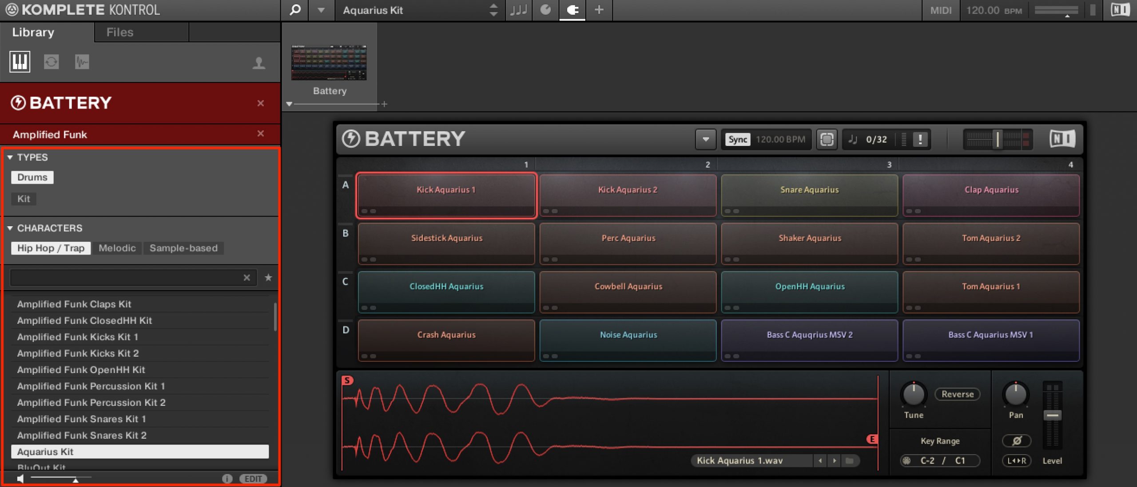The height and width of the screenshot is (487, 1137).
Task: Collapse the plug-in chain arrow
Action: pyautogui.click(x=289, y=104)
